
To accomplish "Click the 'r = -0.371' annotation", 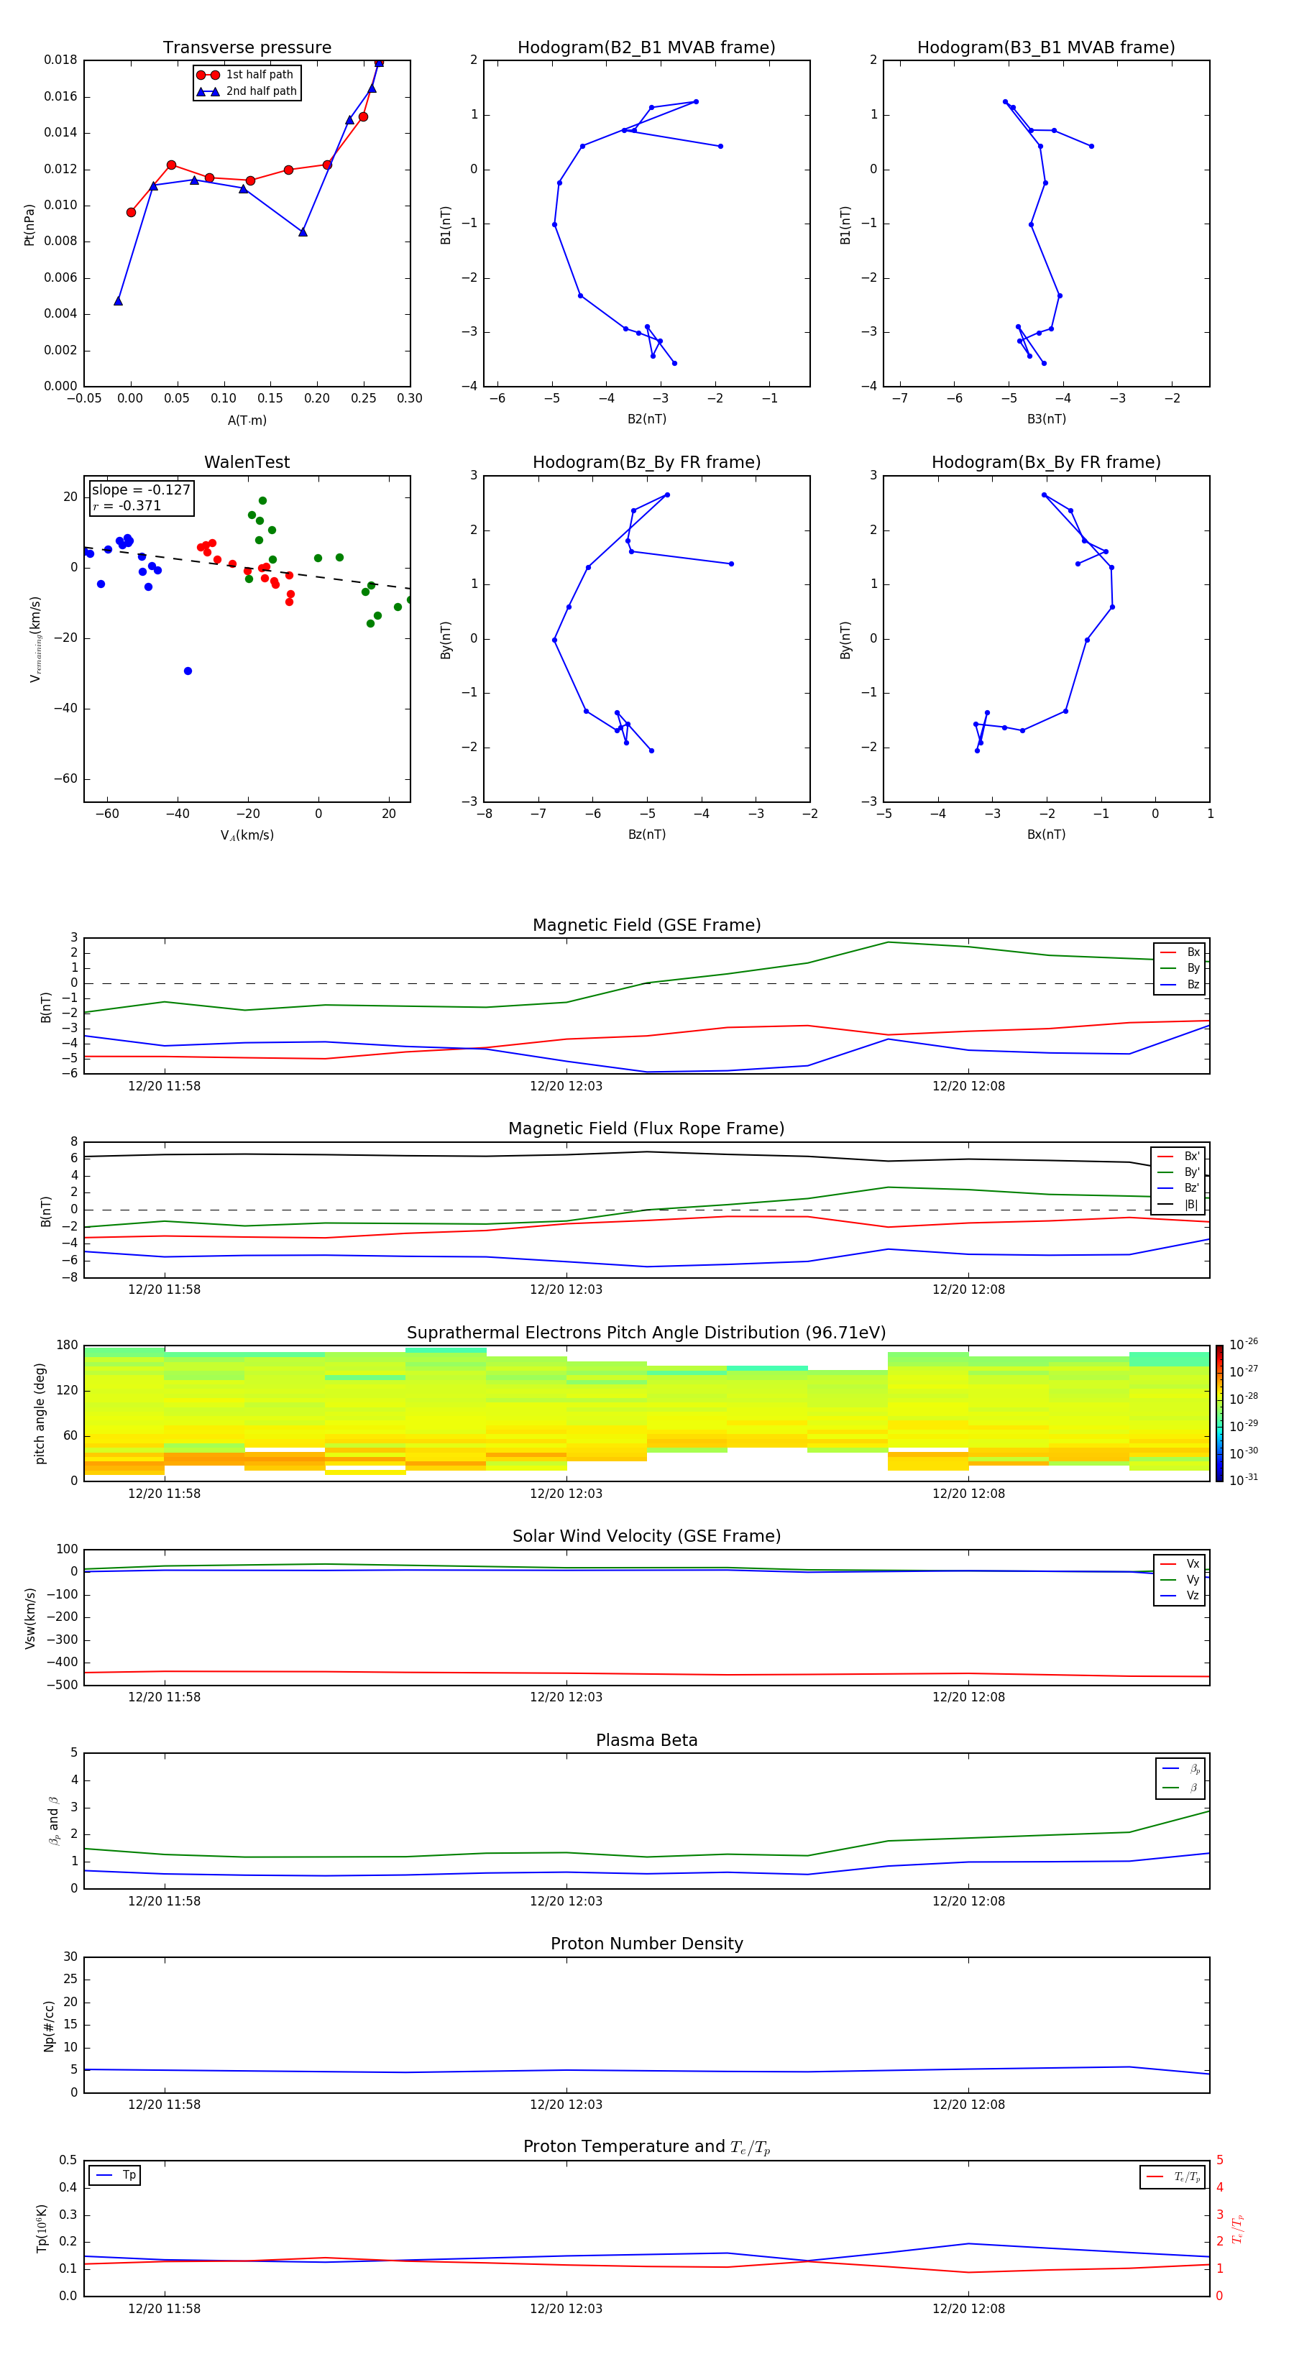I will tap(127, 505).
